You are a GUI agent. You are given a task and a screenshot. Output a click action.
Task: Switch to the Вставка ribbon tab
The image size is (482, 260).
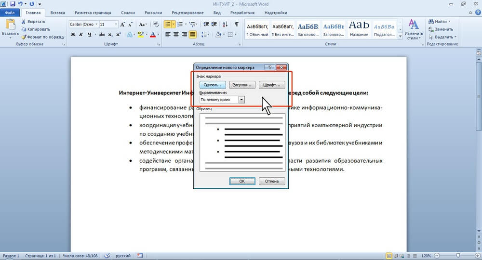point(56,13)
